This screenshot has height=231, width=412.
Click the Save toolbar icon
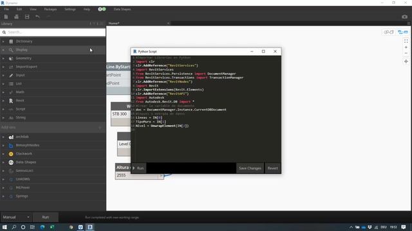[x=27, y=17]
